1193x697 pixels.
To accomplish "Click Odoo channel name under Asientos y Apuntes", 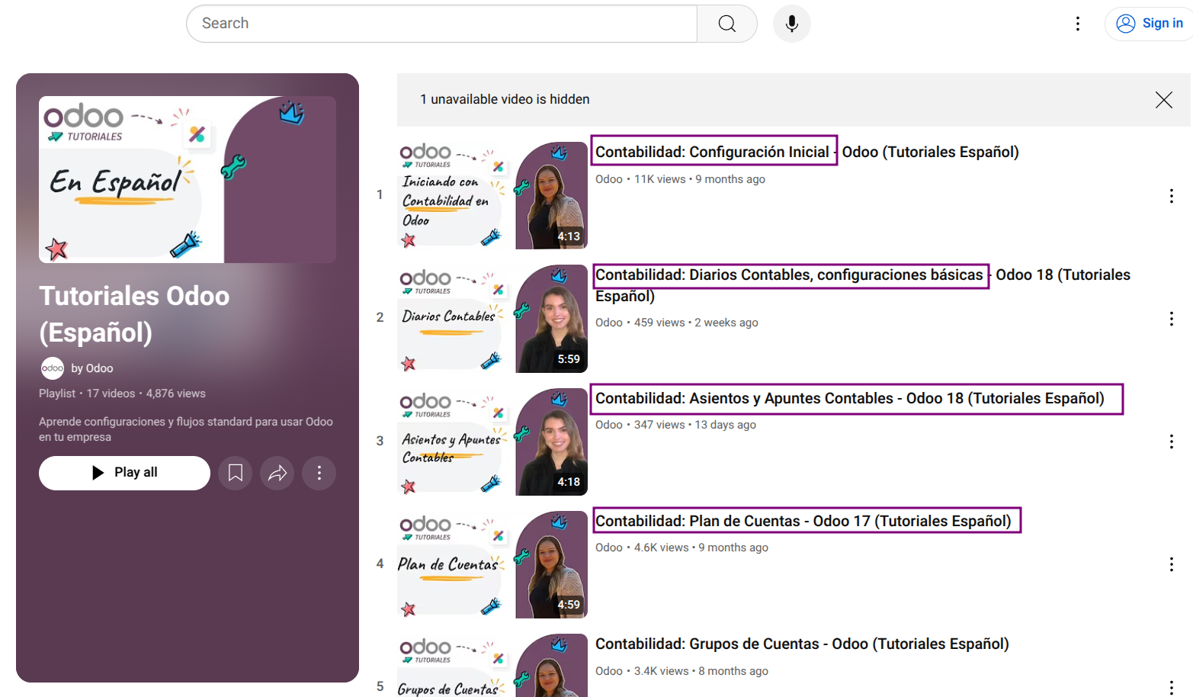I will pyautogui.click(x=608, y=425).
